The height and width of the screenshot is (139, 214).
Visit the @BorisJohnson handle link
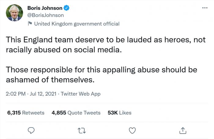pos(46,15)
